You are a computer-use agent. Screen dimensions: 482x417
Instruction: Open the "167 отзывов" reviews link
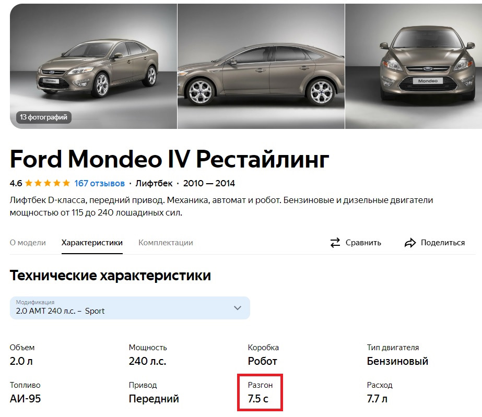(x=100, y=183)
